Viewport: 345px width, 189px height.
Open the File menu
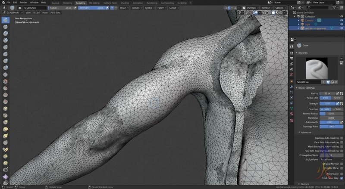point(8,3)
